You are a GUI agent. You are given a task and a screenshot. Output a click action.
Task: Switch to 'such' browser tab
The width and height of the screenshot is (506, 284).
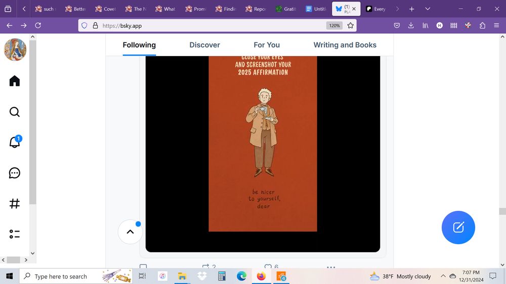tap(46, 9)
